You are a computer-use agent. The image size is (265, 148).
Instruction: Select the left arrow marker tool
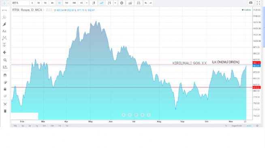pos(4,53)
